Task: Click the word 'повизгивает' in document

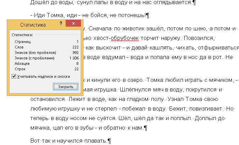Action: pos(206,108)
